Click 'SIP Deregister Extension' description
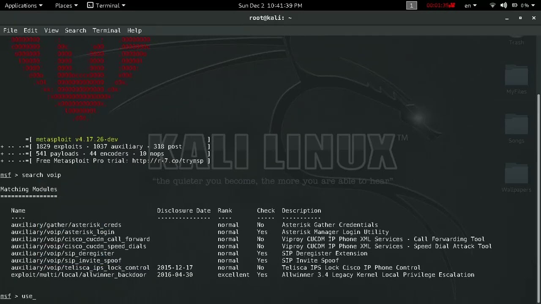Image resolution: width=541 pixels, height=304 pixels. [325, 254]
